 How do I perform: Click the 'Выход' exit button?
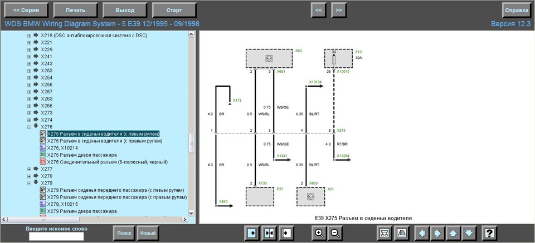[x=125, y=10]
